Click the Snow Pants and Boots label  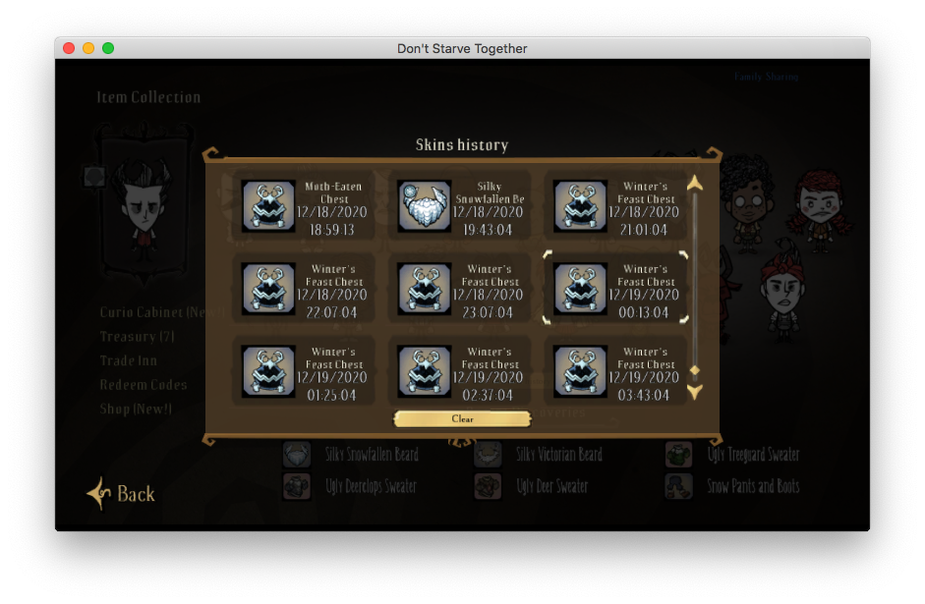point(753,486)
